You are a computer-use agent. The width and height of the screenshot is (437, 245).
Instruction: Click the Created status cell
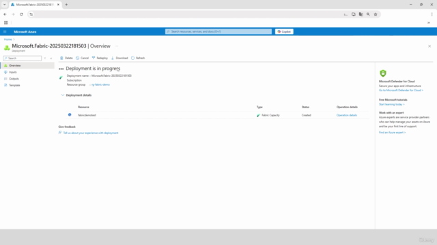[x=307, y=115]
